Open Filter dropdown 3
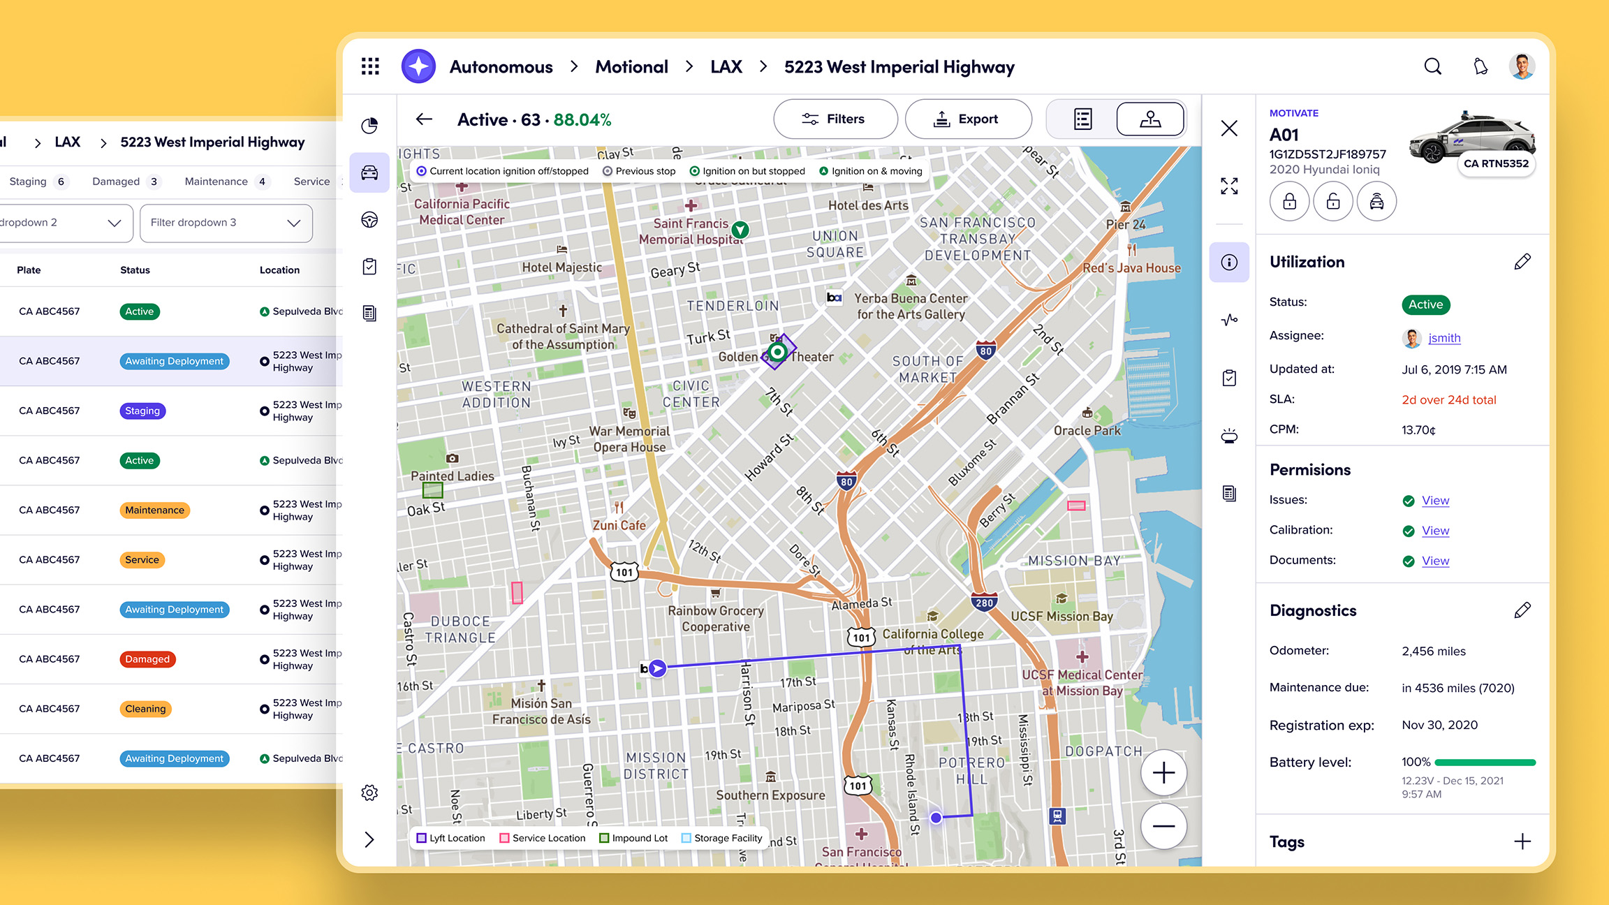Viewport: 1609px width, 905px height. pyautogui.click(x=226, y=223)
